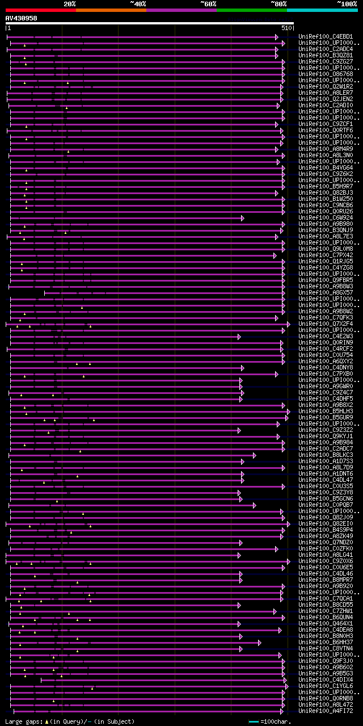
Task: Select the UniRef100_C1YGL6 label
Action: click(326, 686)
